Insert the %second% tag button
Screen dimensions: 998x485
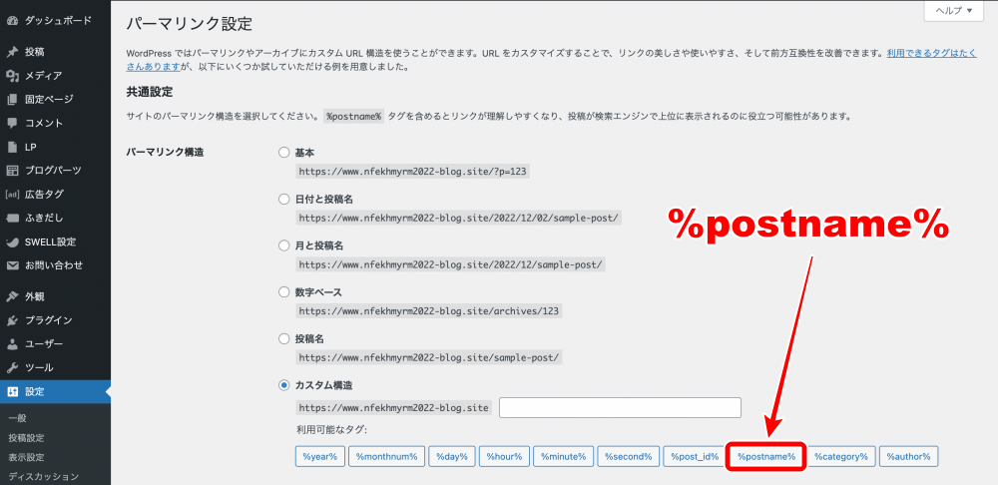pyautogui.click(x=628, y=456)
